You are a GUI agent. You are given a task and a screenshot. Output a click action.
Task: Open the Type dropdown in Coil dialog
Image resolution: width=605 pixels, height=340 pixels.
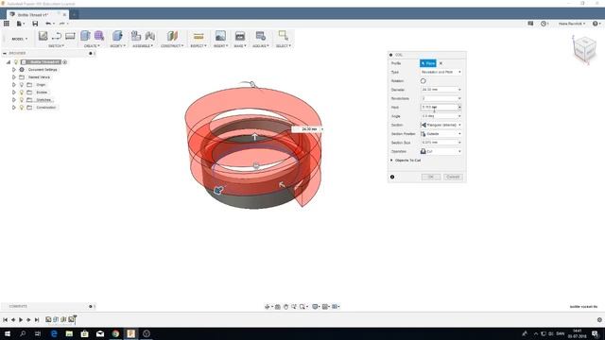441,72
